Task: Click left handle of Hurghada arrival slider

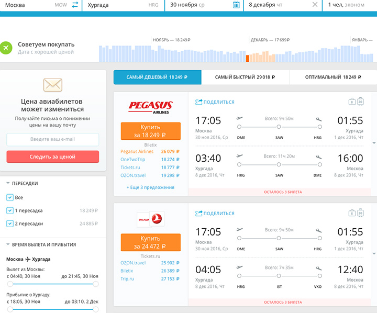Action: pyautogui.click(x=10, y=309)
